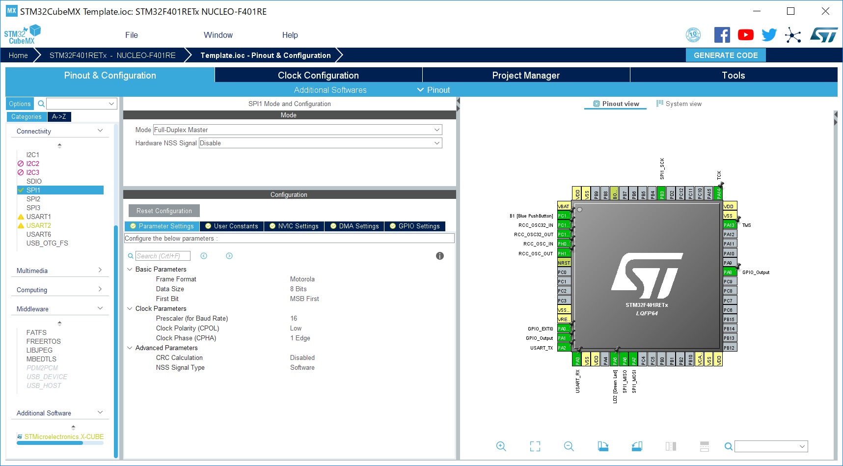
Task: Click the Prescaler value 16
Action: (294, 318)
